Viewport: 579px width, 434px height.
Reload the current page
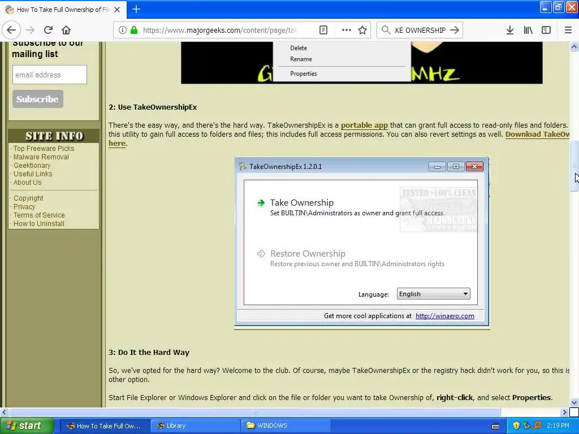click(49, 30)
